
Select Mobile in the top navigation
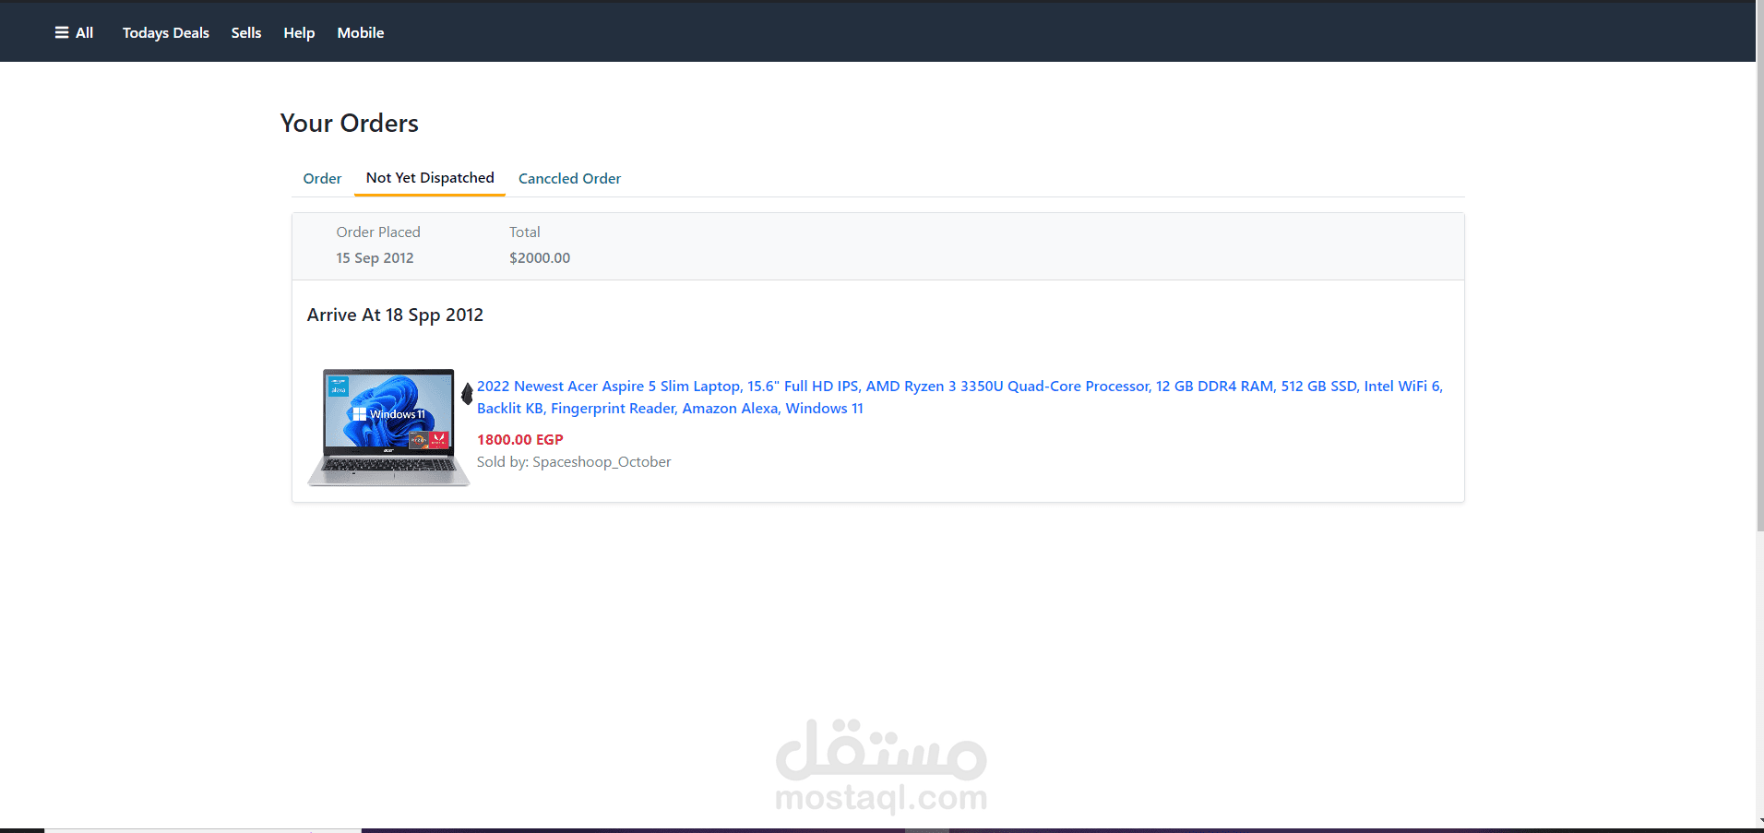[x=361, y=32]
